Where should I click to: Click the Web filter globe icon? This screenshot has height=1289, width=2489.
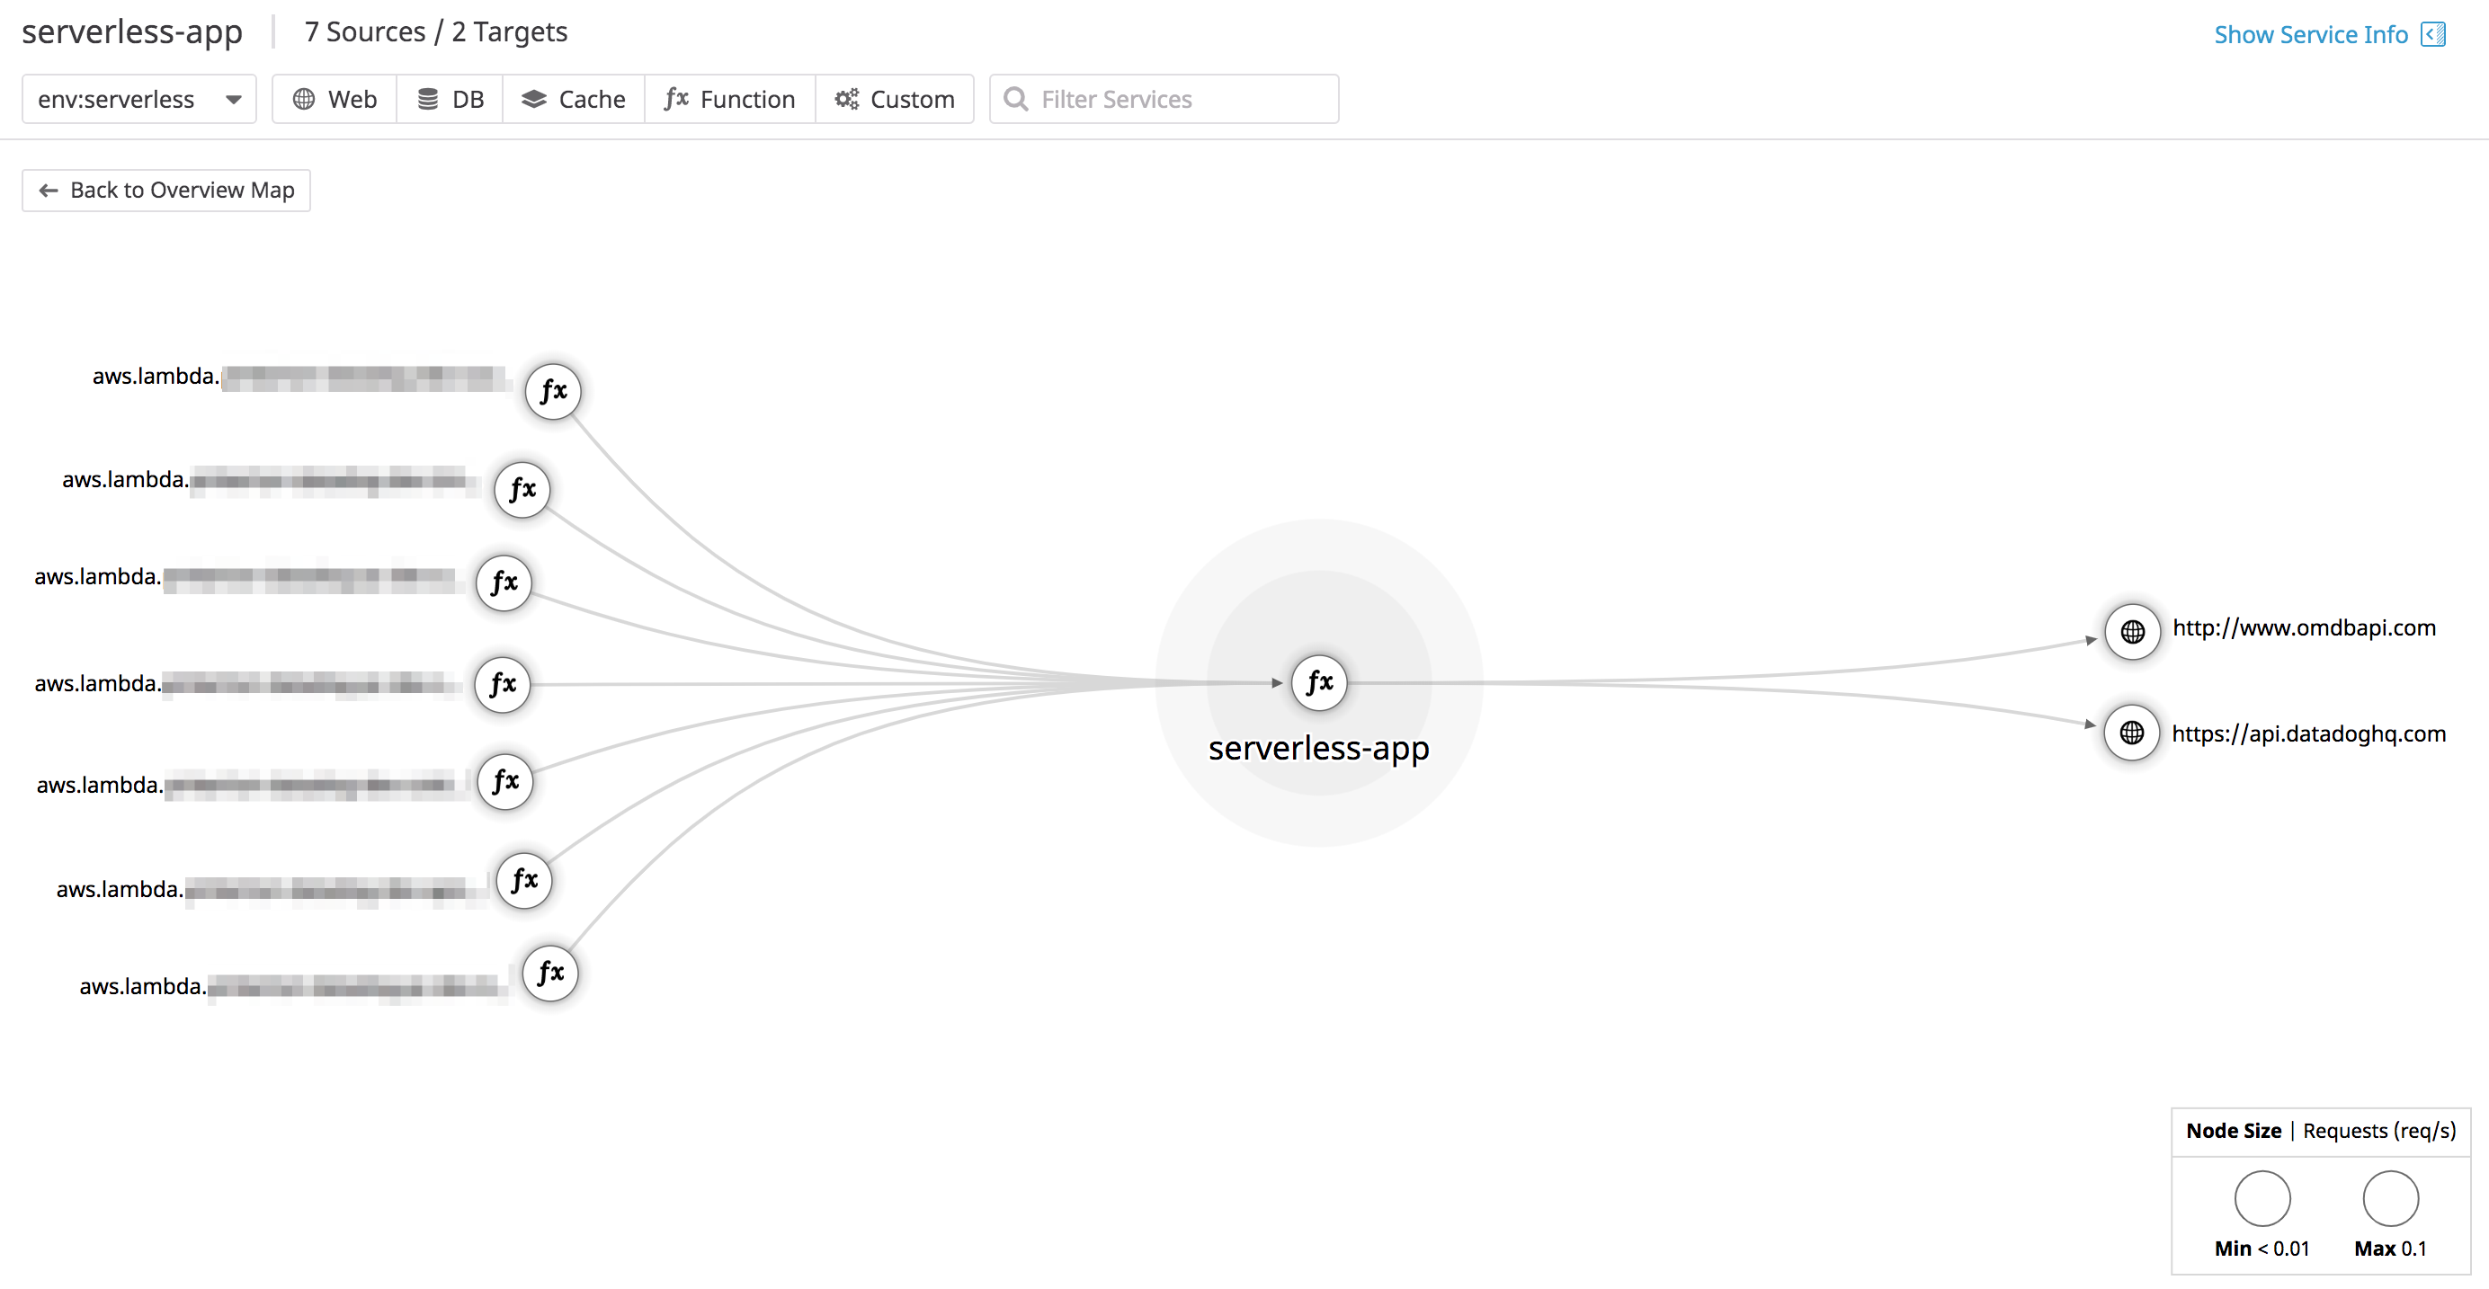point(306,97)
